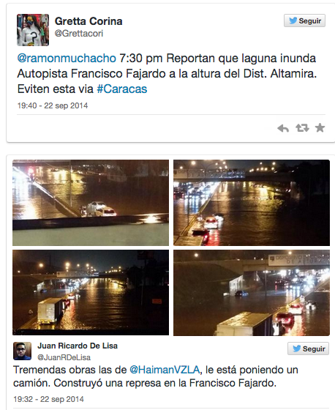View bottom-left photo with white truck
335x410 pixels.
click(91, 293)
